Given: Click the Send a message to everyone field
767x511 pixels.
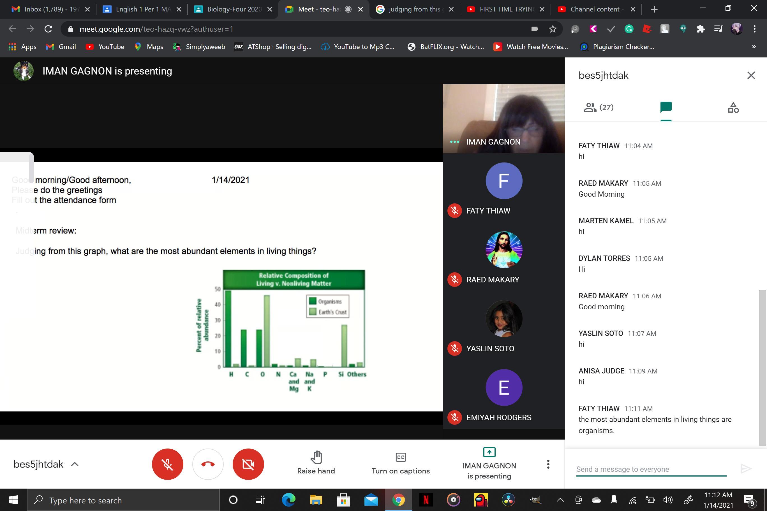Looking at the screenshot, I should [x=651, y=469].
